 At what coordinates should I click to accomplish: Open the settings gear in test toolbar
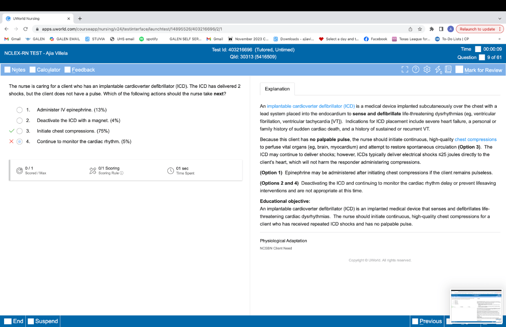click(x=427, y=70)
